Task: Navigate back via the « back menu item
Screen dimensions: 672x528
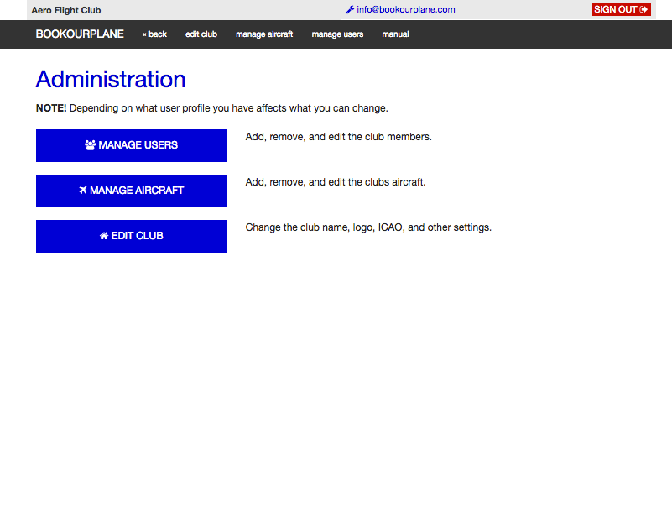Action: (154, 34)
